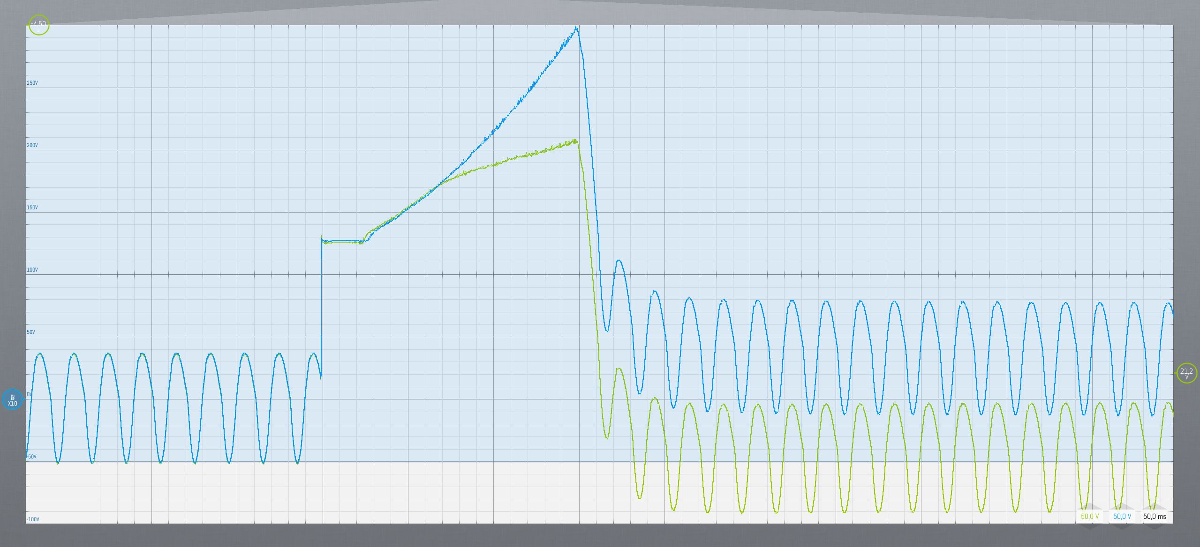Click the green trace's plateau peak near 200V

click(x=575, y=140)
